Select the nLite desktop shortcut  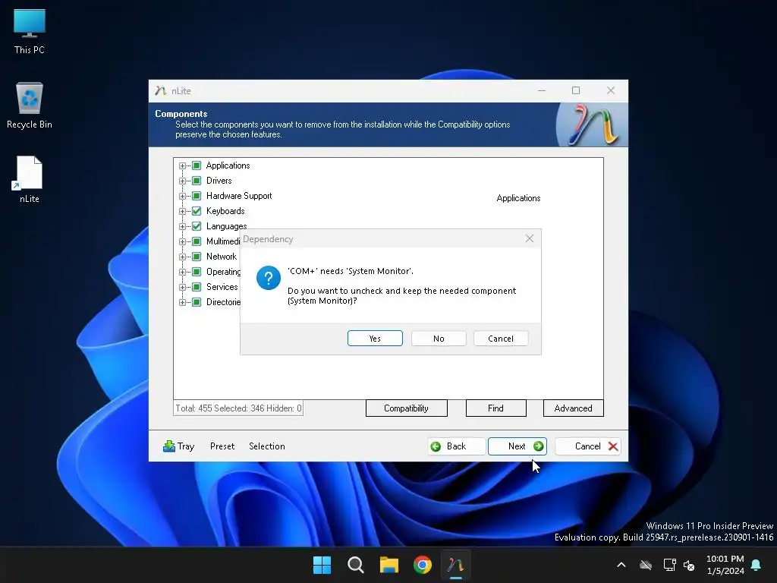[x=30, y=179]
